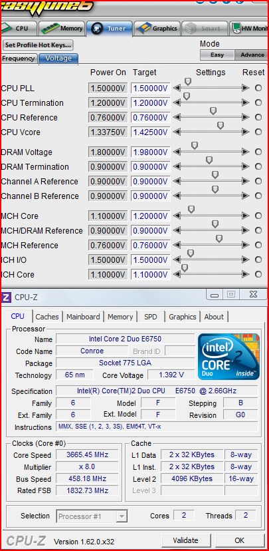269x551 pixels.
Task: Decrease Channel A Reference left arrow
Action: tap(177, 181)
